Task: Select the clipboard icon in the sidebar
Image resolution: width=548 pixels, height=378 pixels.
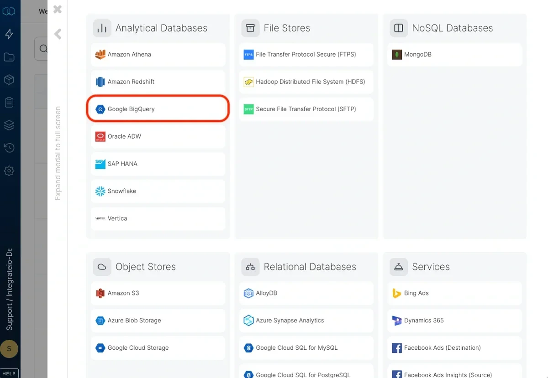Action: 10,102
